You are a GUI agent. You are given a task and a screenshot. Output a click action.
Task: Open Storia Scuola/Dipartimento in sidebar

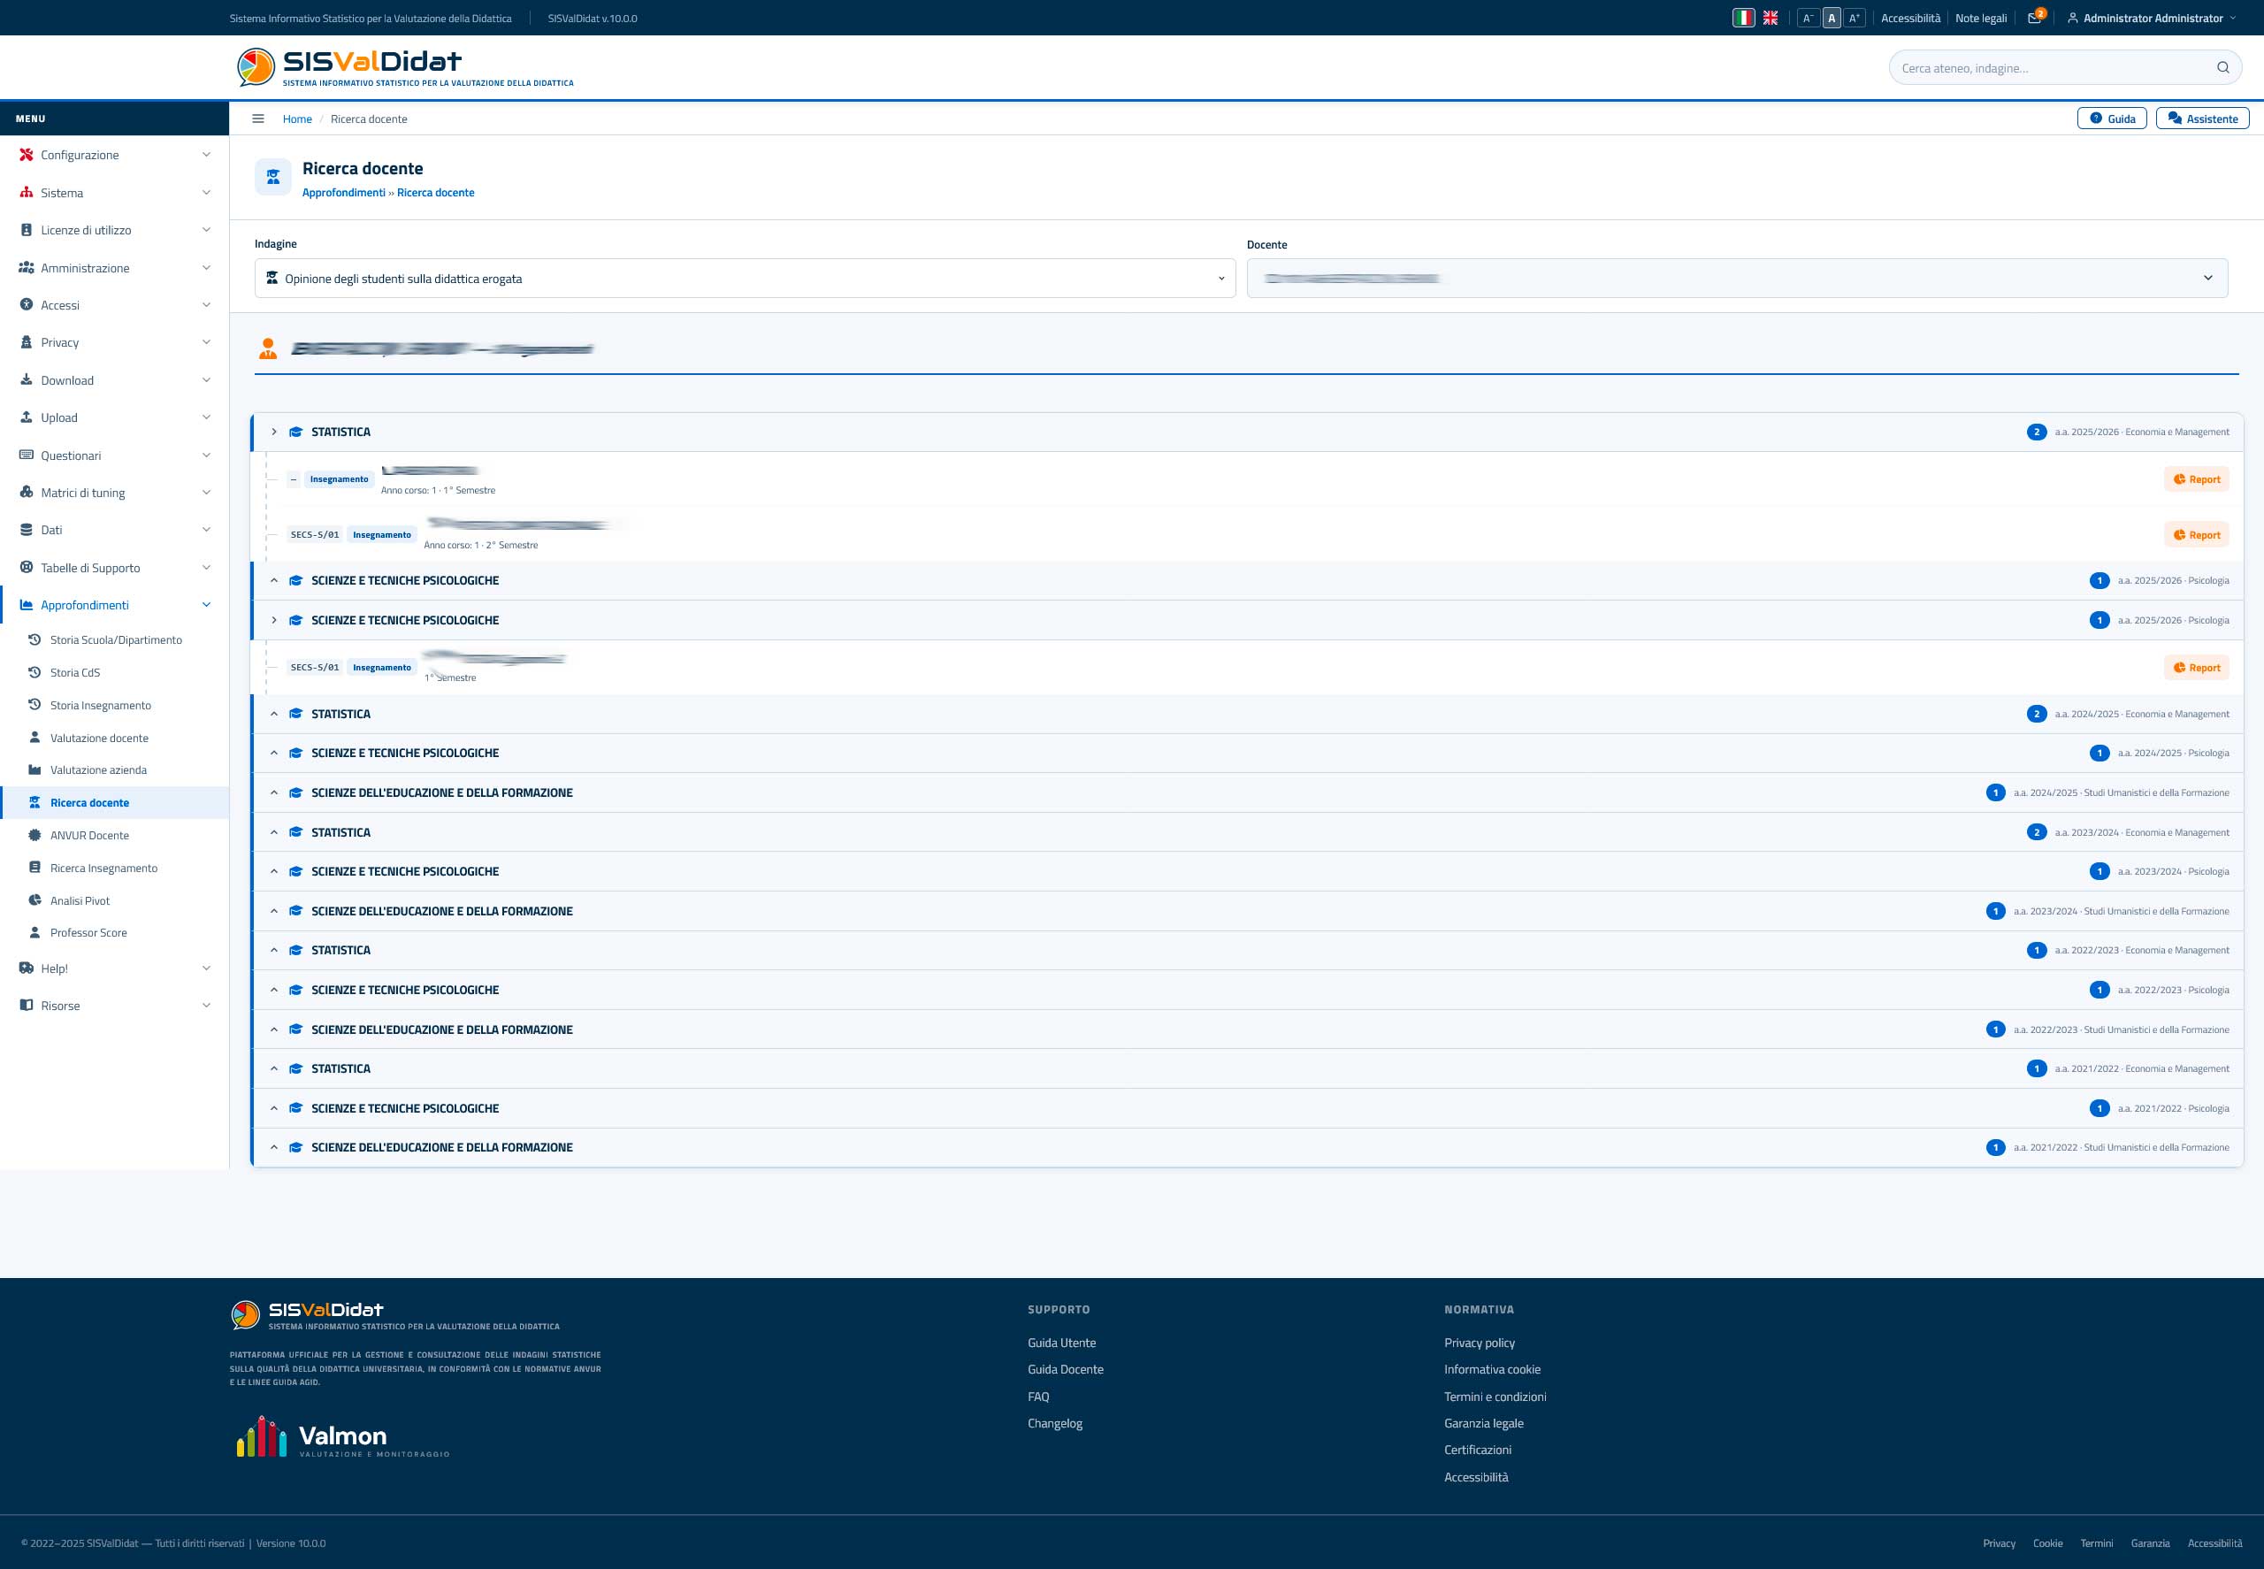tap(115, 640)
